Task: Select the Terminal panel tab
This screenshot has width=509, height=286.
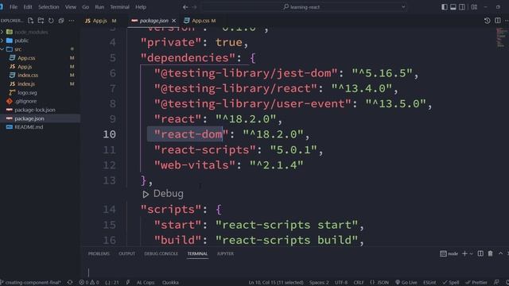Action: (x=197, y=253)
